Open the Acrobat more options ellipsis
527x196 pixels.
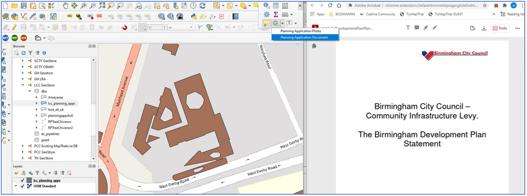coord(517,28)
